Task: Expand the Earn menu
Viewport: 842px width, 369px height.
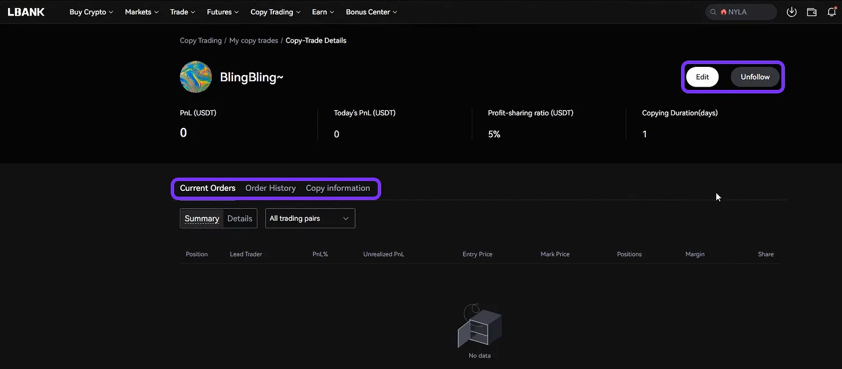Action: tap(323, 12)
